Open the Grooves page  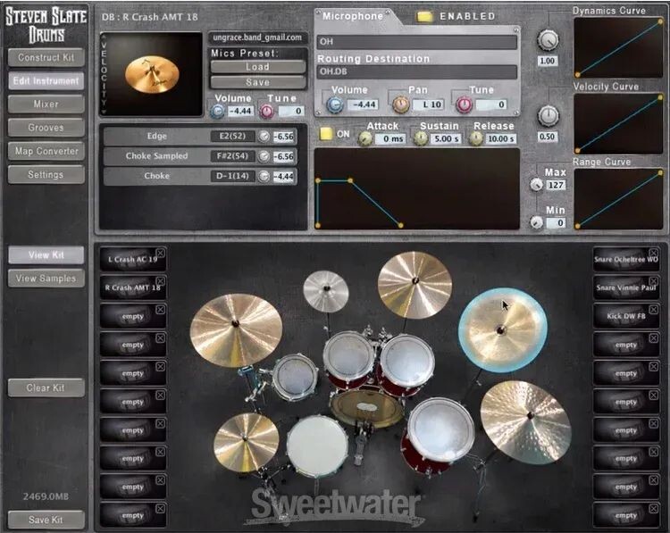[x=46, y=128]
